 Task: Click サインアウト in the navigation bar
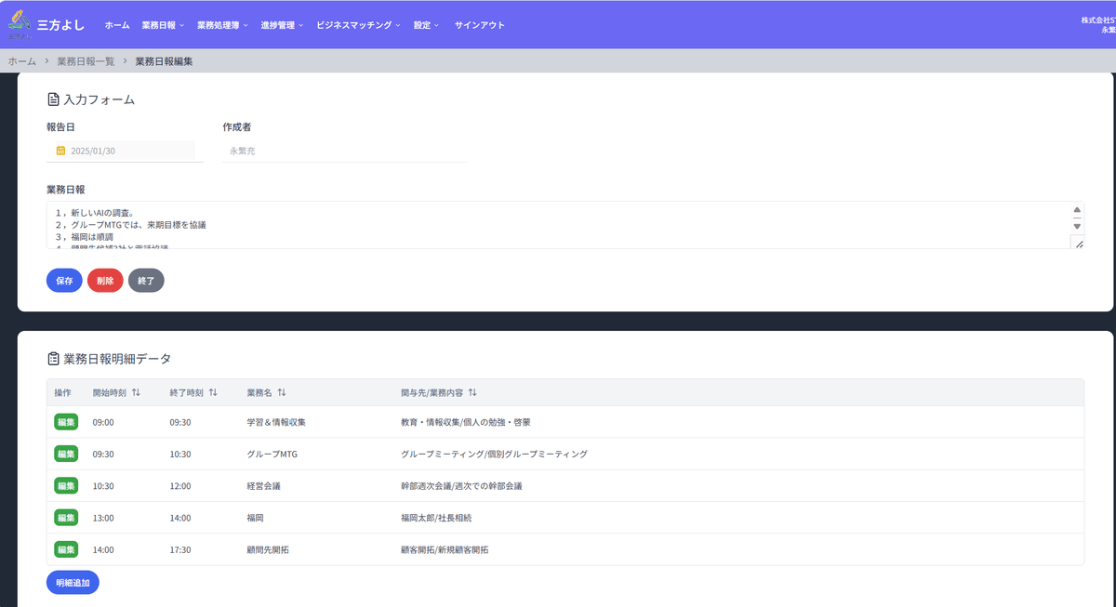[480, 25]
